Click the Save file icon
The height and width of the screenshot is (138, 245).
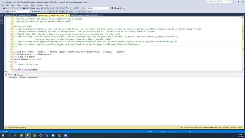coord(24,8)
